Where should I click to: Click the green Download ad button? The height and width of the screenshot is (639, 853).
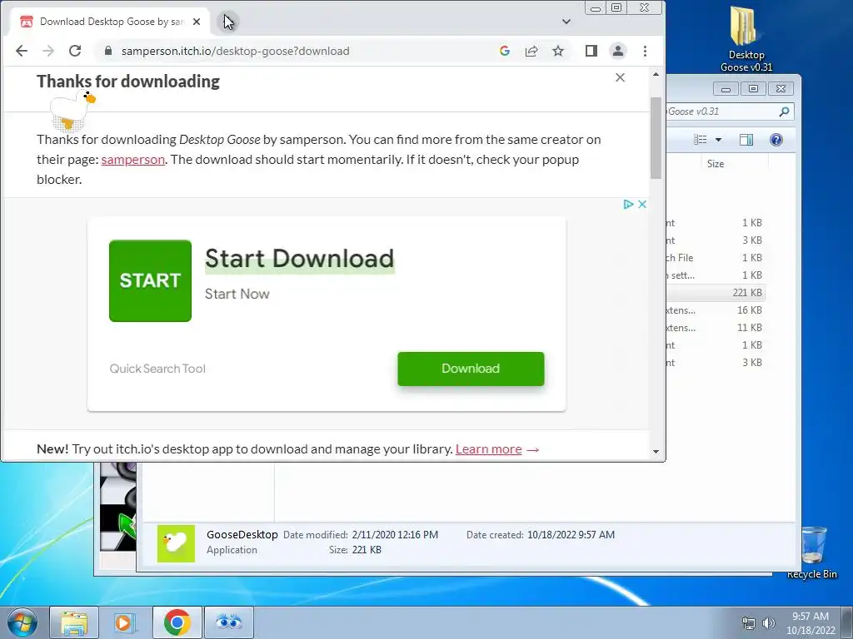click(471, 369)
